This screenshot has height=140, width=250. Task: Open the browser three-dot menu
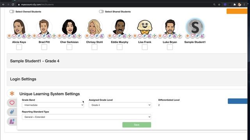pyautogui.click(x=244, y=5)
